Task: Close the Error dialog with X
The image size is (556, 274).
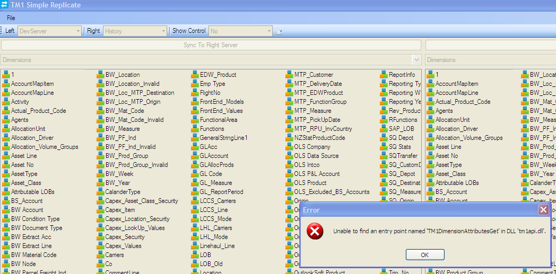Action: pyautogui.click(x=543, y=210)
